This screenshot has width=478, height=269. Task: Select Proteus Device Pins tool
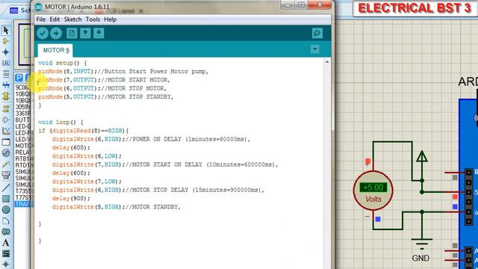[6, 120]
